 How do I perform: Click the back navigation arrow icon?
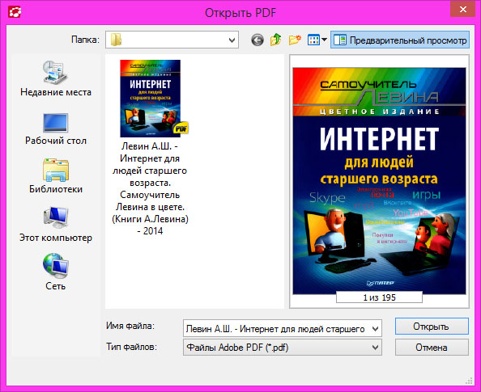coord(257,40)
